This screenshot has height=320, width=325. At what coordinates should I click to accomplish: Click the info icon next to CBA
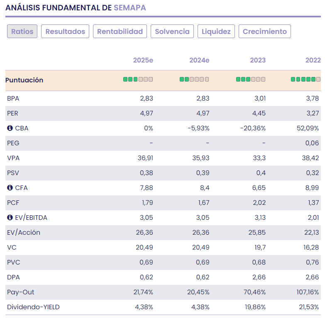10,128
